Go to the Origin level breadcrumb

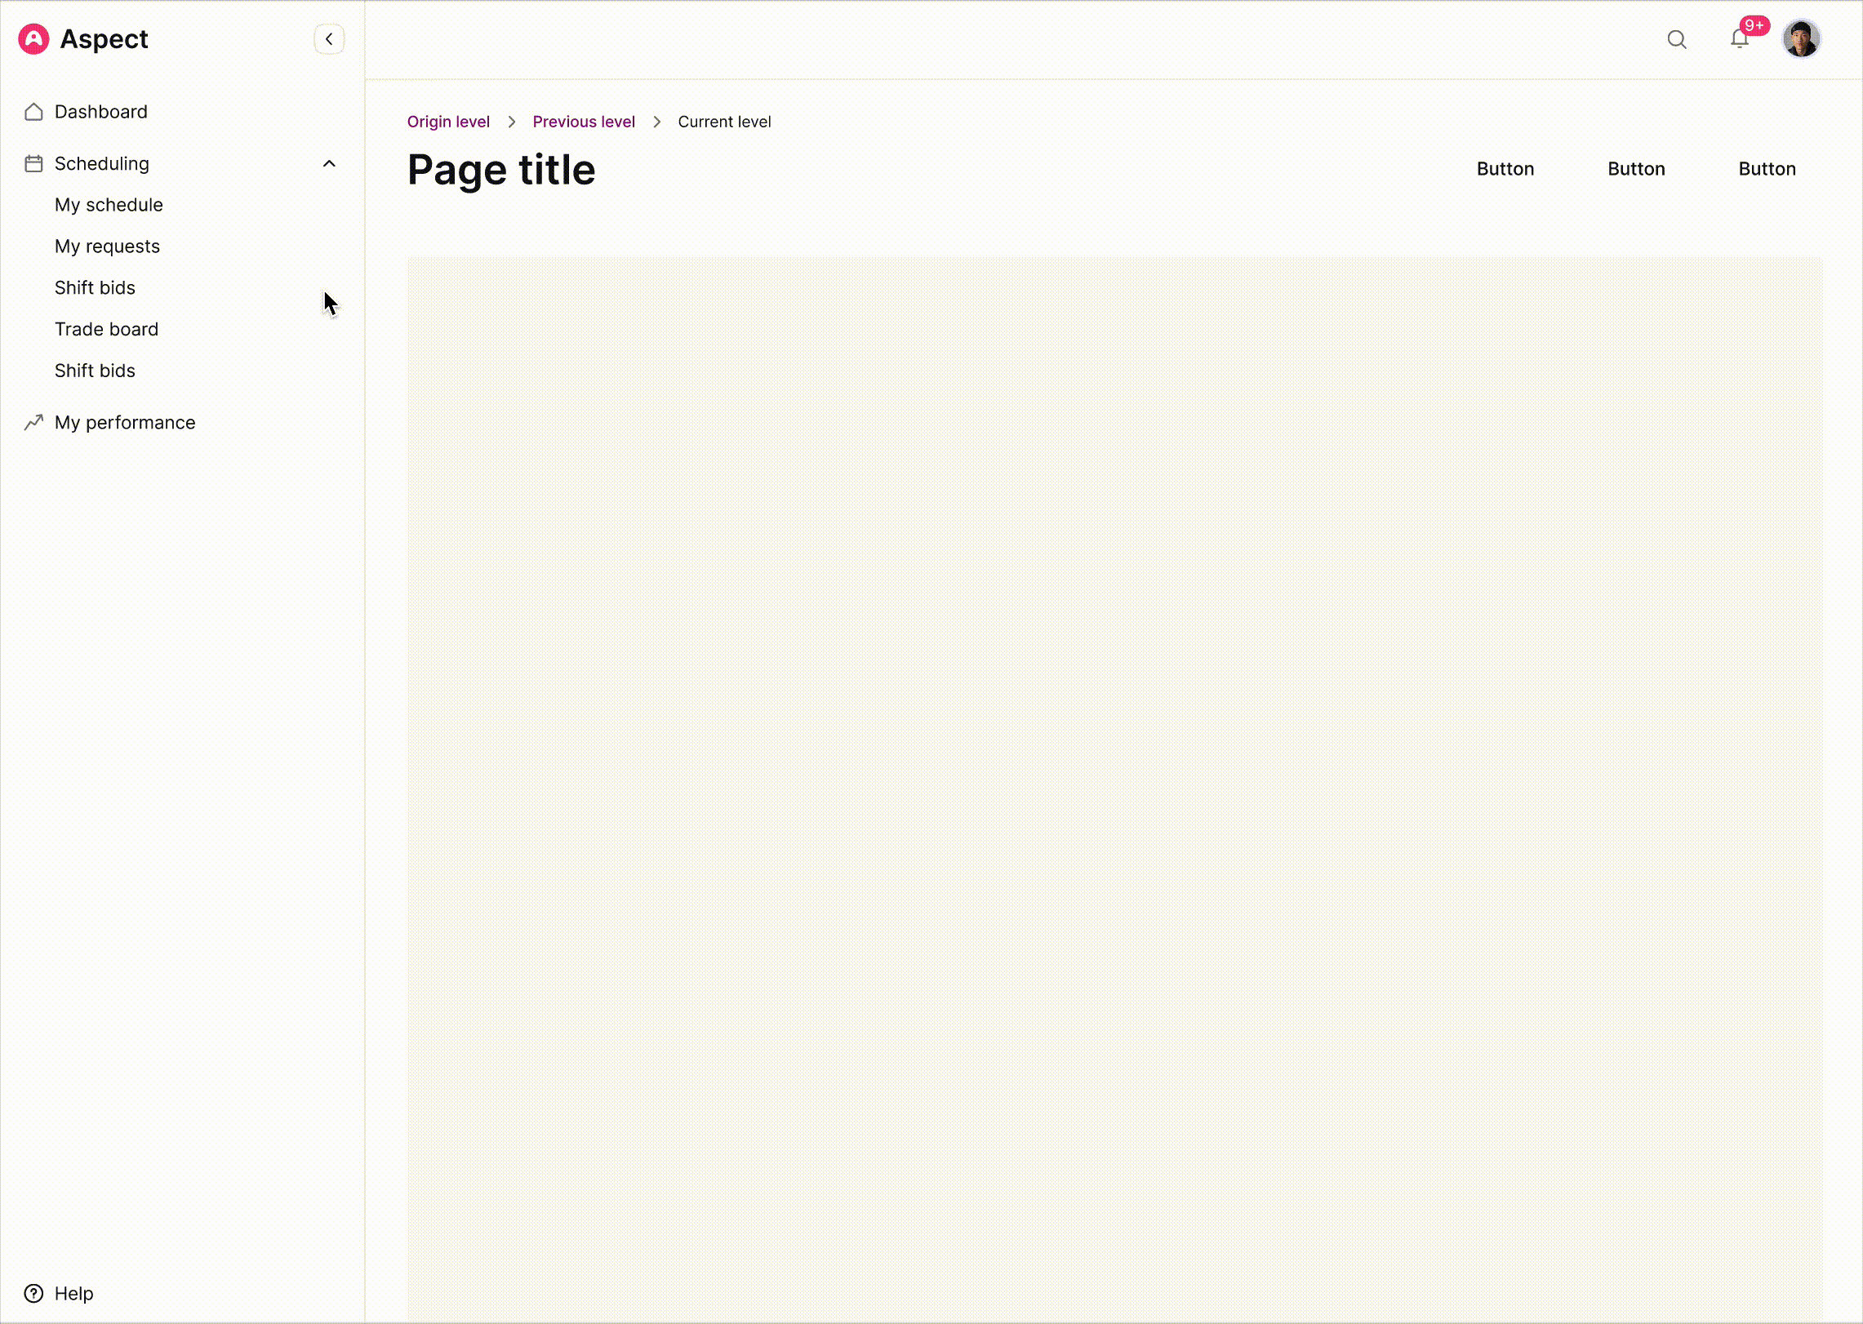click(x=448, y=122)
